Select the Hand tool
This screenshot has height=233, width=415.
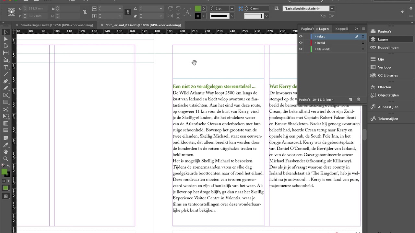click(6, 152)
